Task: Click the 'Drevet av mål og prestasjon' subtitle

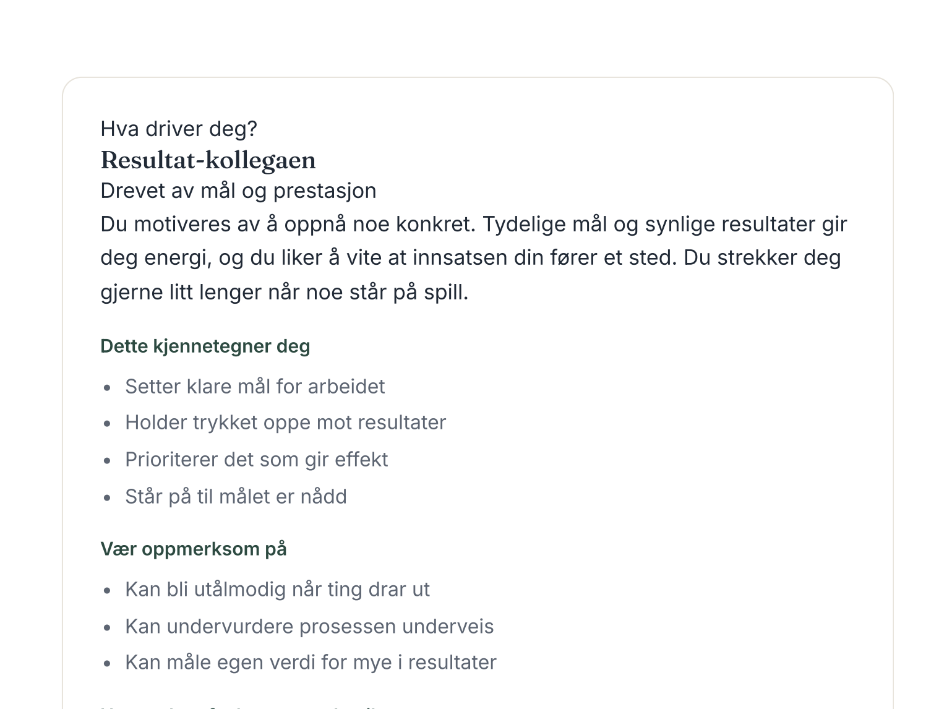Action: point(238,191)
